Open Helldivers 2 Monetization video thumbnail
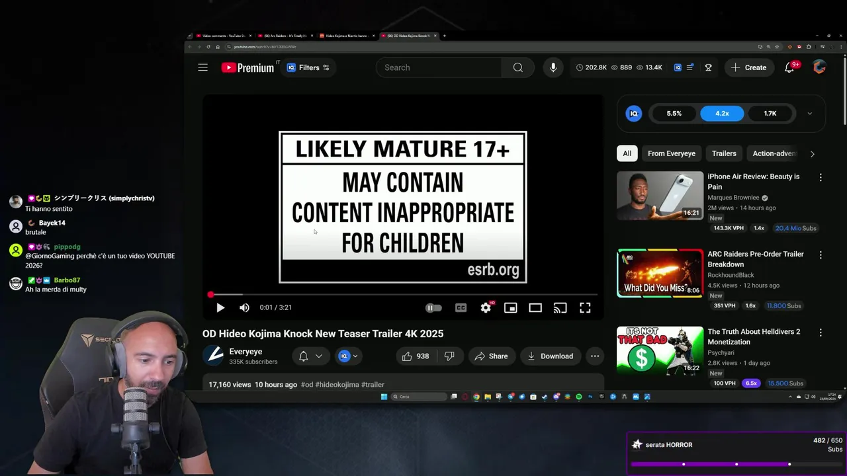Image resolution: width=847 pixels, height=476 pixels. (660, 350)
